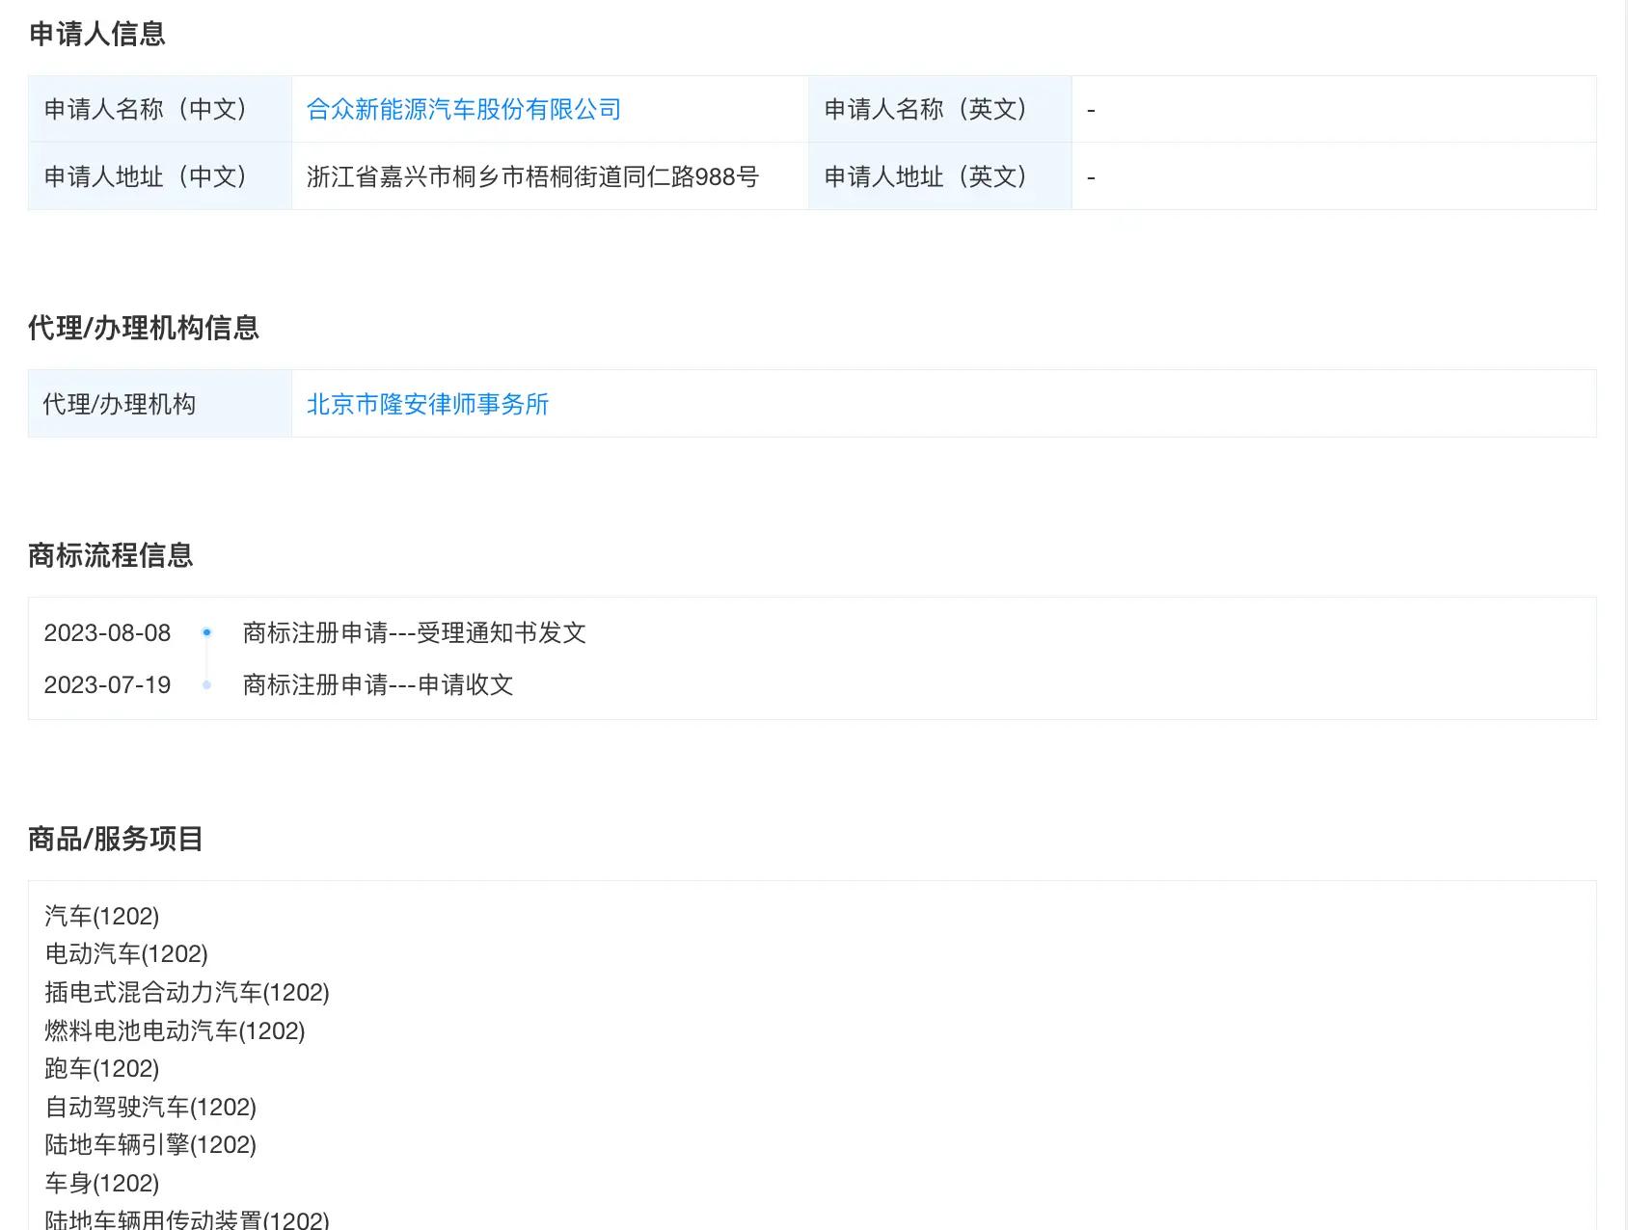Select text 商标注册申请---申请收文

[x=378, y=684]
